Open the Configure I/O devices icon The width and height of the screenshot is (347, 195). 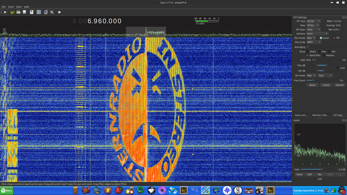[12, 12]
